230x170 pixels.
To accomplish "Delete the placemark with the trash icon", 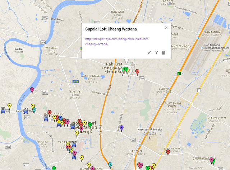I will click(164, 53).
